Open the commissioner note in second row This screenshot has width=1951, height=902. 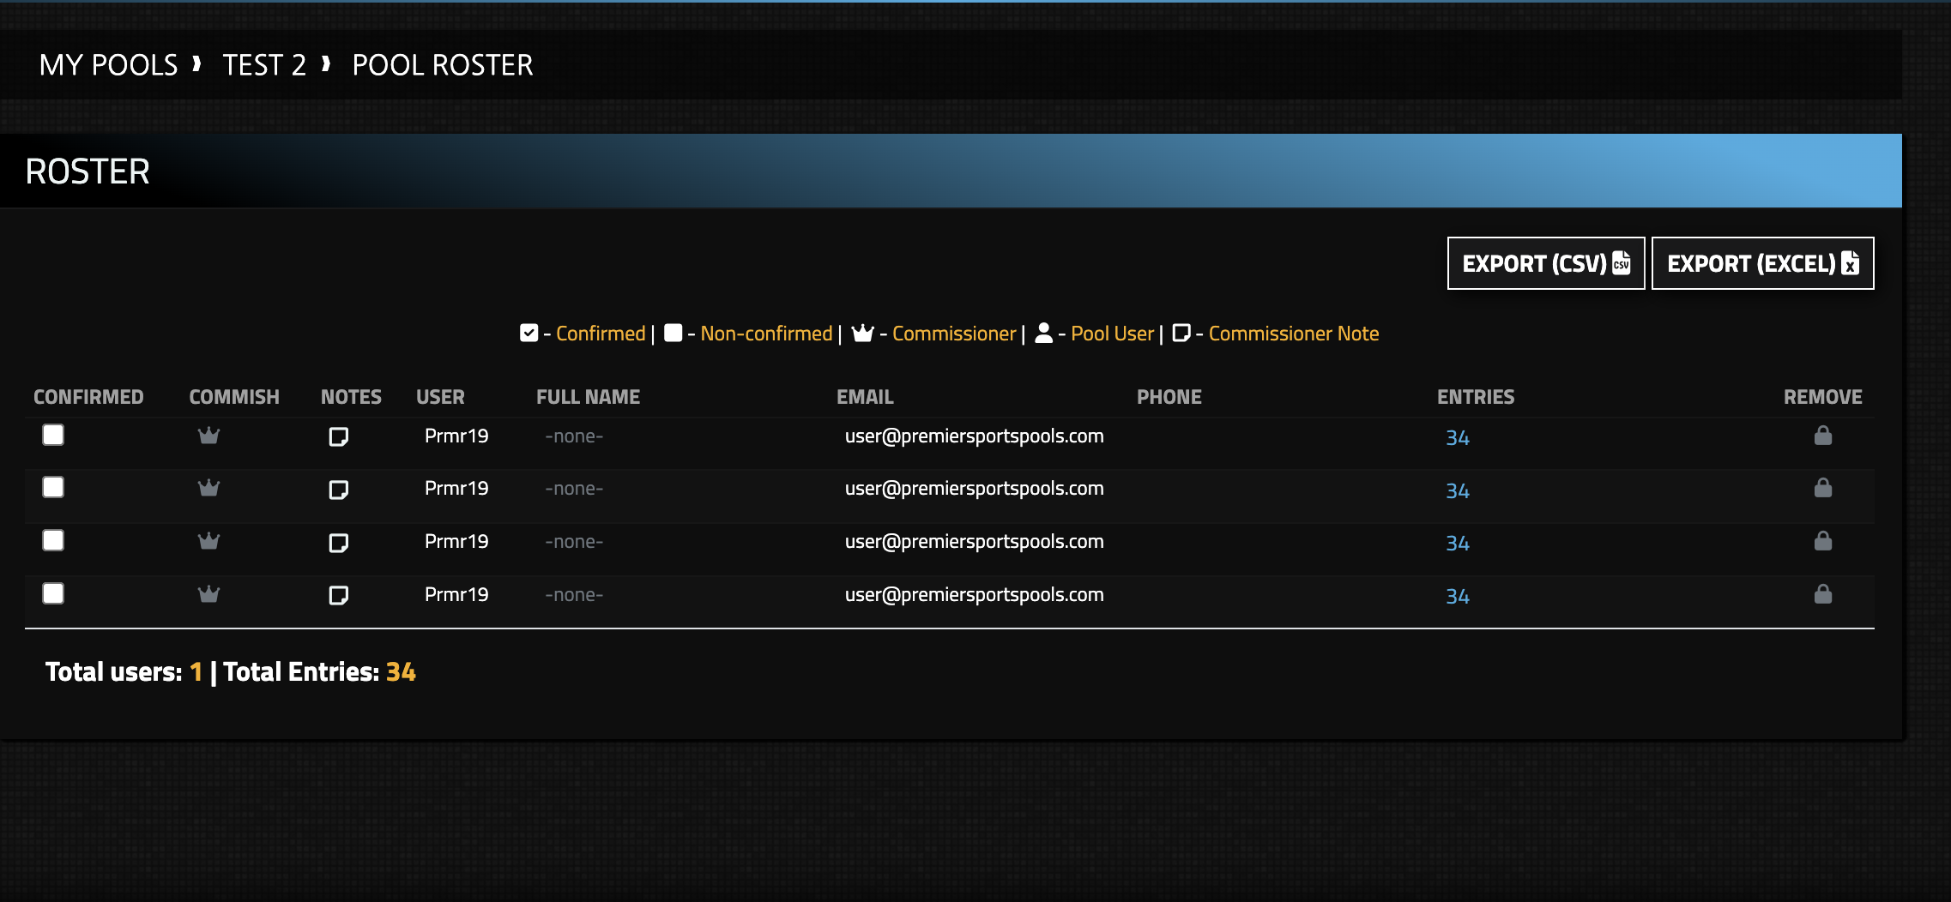339,490
